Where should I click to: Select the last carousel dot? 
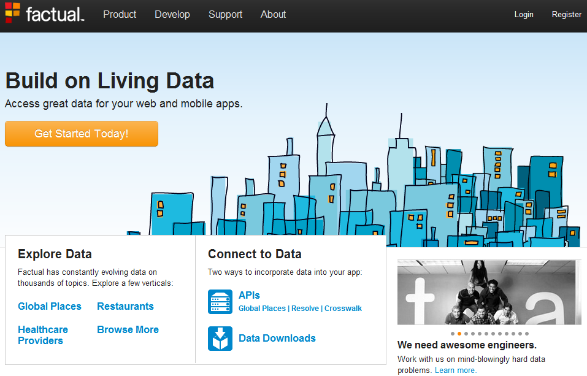point(527,334)
